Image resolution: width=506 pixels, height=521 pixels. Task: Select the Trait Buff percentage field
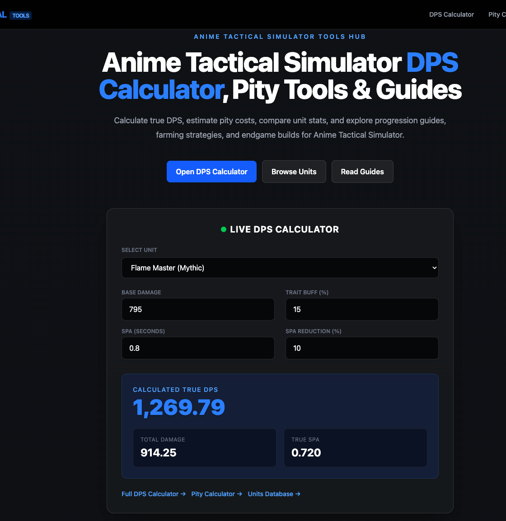[x=362, y=309]
